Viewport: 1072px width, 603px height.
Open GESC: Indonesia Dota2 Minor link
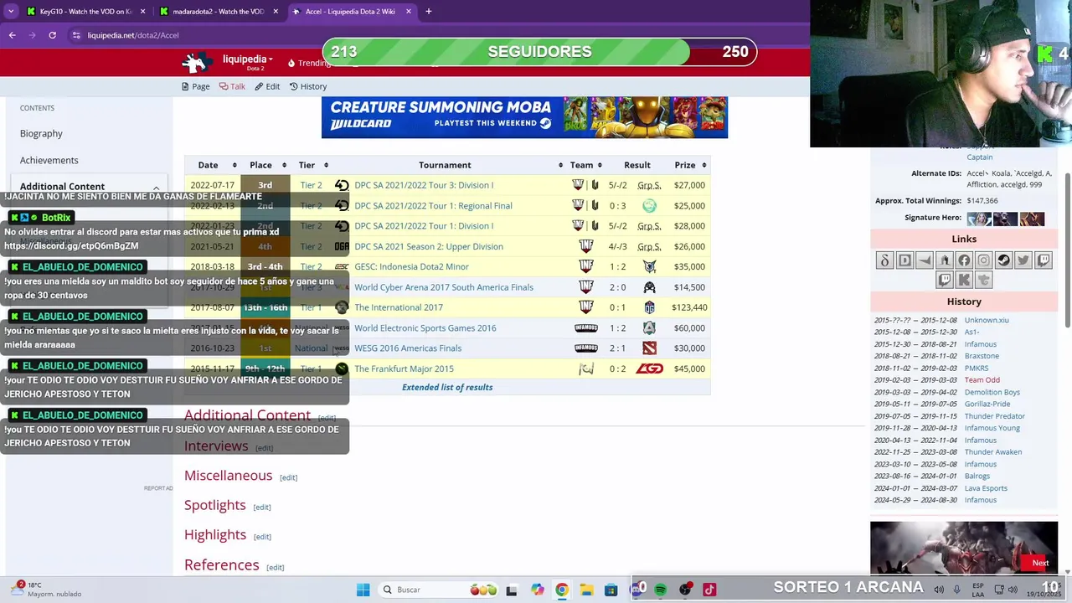click(x=411, y=266)
